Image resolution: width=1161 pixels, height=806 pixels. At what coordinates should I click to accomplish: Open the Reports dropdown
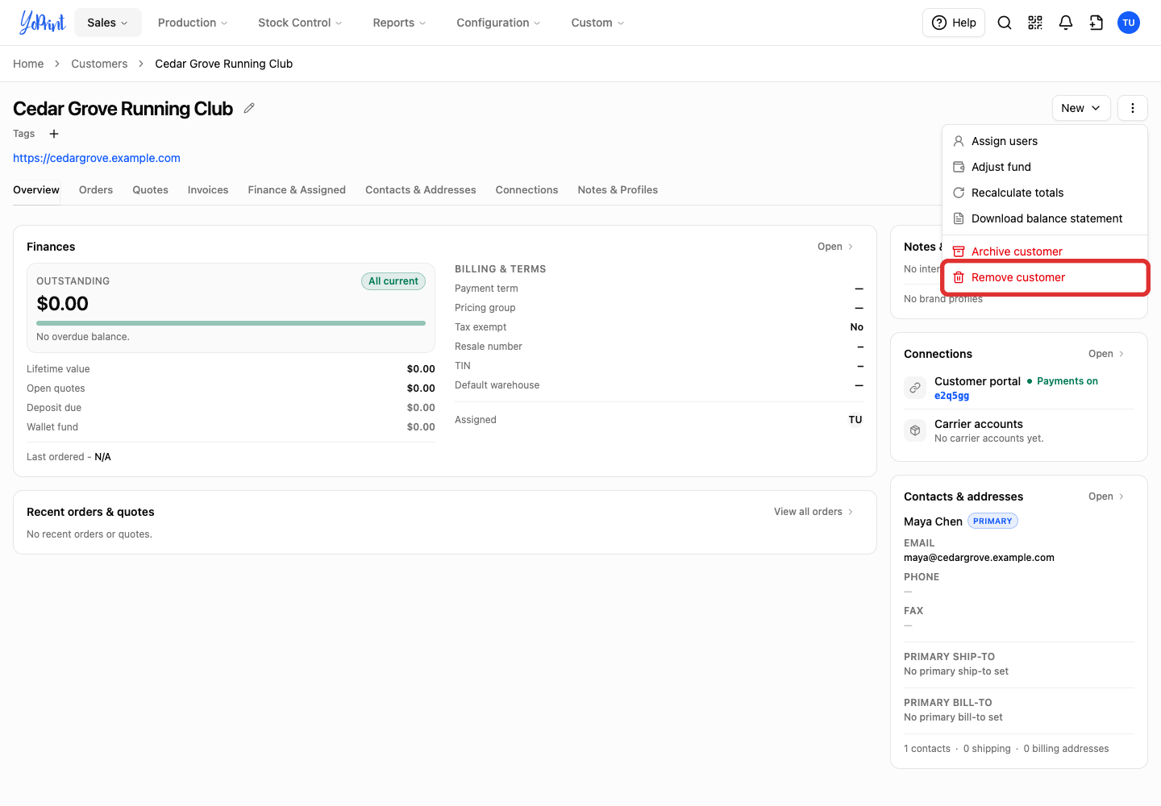(399, 23)
